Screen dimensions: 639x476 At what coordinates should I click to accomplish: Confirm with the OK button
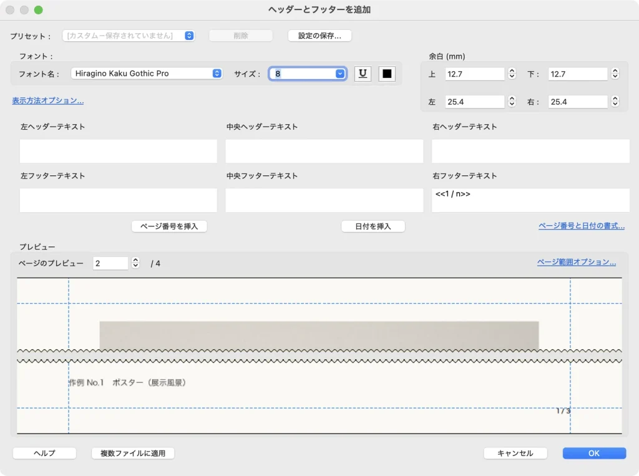pos(594,453)
